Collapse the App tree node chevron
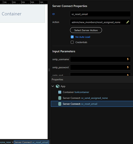 pyautogui.click(x=53, y=86)
